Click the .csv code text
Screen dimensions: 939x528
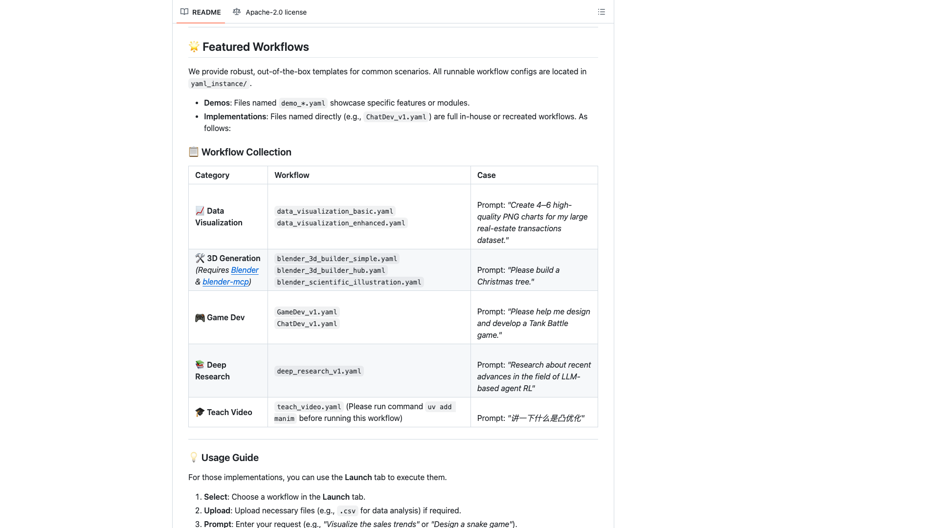(348, 511)
